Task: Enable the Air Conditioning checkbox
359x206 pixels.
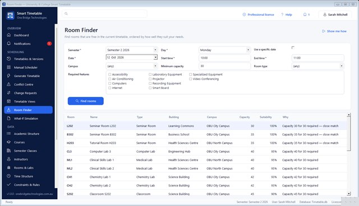Action: [x=110, y=79]
